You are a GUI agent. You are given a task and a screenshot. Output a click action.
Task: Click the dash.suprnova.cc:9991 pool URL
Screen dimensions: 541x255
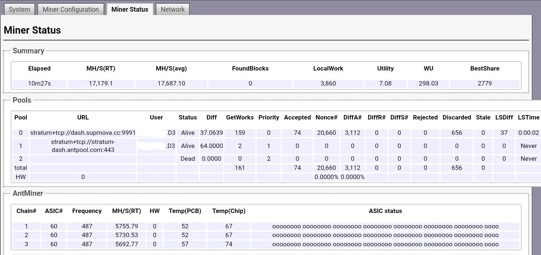pyautogui.click(x=83, y=133)
